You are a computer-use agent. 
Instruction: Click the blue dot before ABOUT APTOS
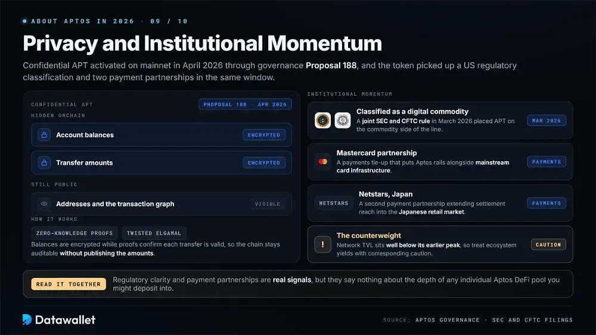[x=24, y=21]
